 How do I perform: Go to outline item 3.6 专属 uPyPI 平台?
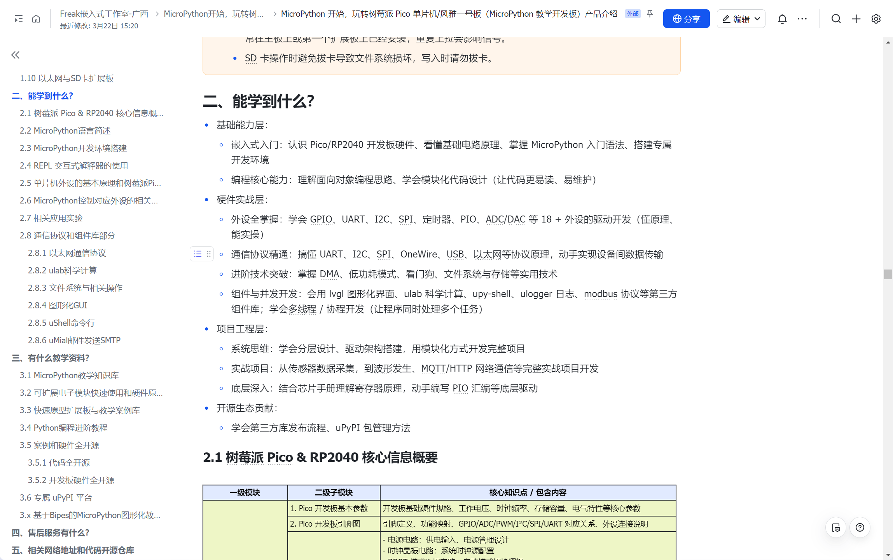tap(56, 497)
